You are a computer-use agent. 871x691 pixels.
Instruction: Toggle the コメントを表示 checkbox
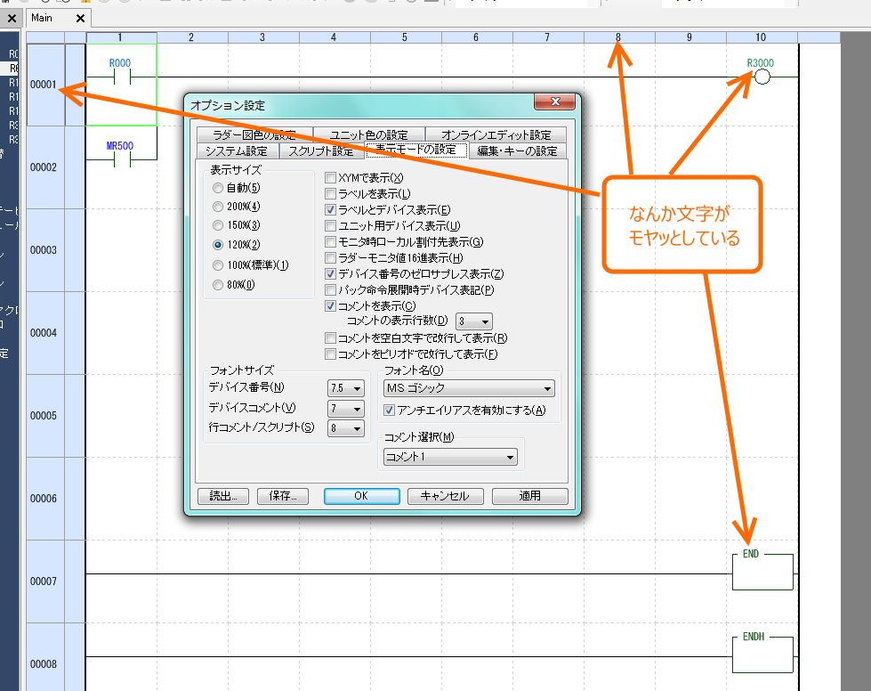point(331,305)
